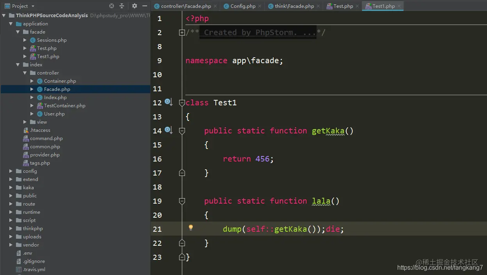The width and height of the screenshot is (487, 275).
Task: Expand the thinkphp folder
Action: point(11,229)
